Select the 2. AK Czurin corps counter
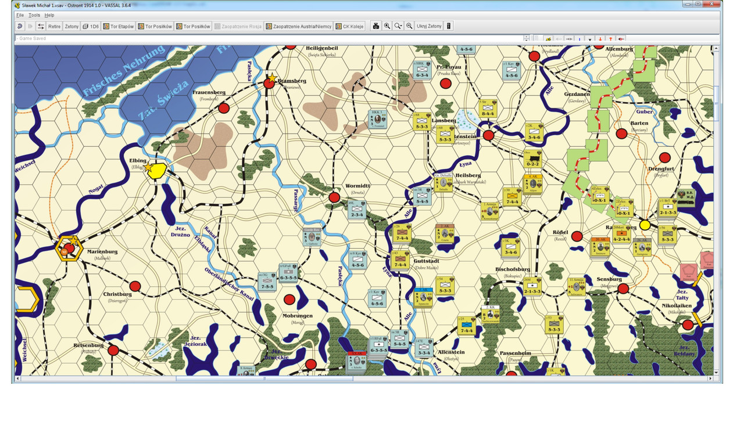Image resolution: width=744 pixels, height=429 pixels. click(445, 233)
